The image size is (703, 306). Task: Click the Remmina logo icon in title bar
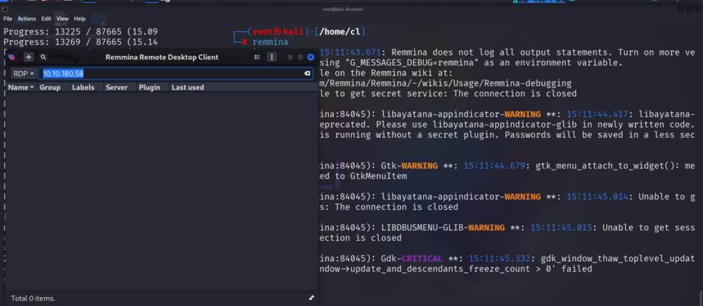pyautogui.click(x=11, y=57)
